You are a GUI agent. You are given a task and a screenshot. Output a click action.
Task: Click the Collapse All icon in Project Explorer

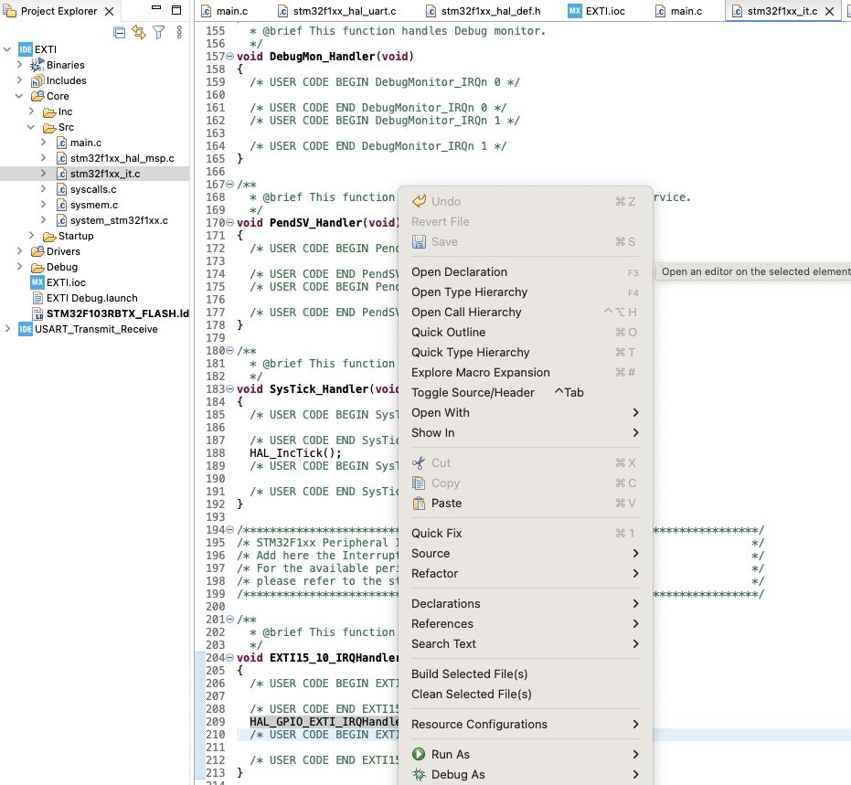click(119, 33)
